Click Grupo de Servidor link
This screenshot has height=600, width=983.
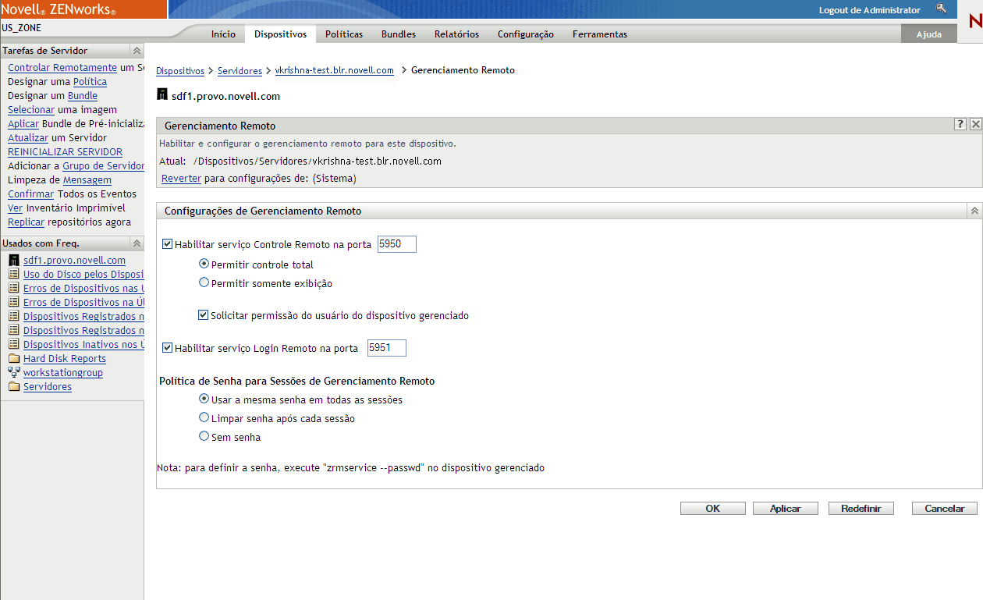pos(103,166)
